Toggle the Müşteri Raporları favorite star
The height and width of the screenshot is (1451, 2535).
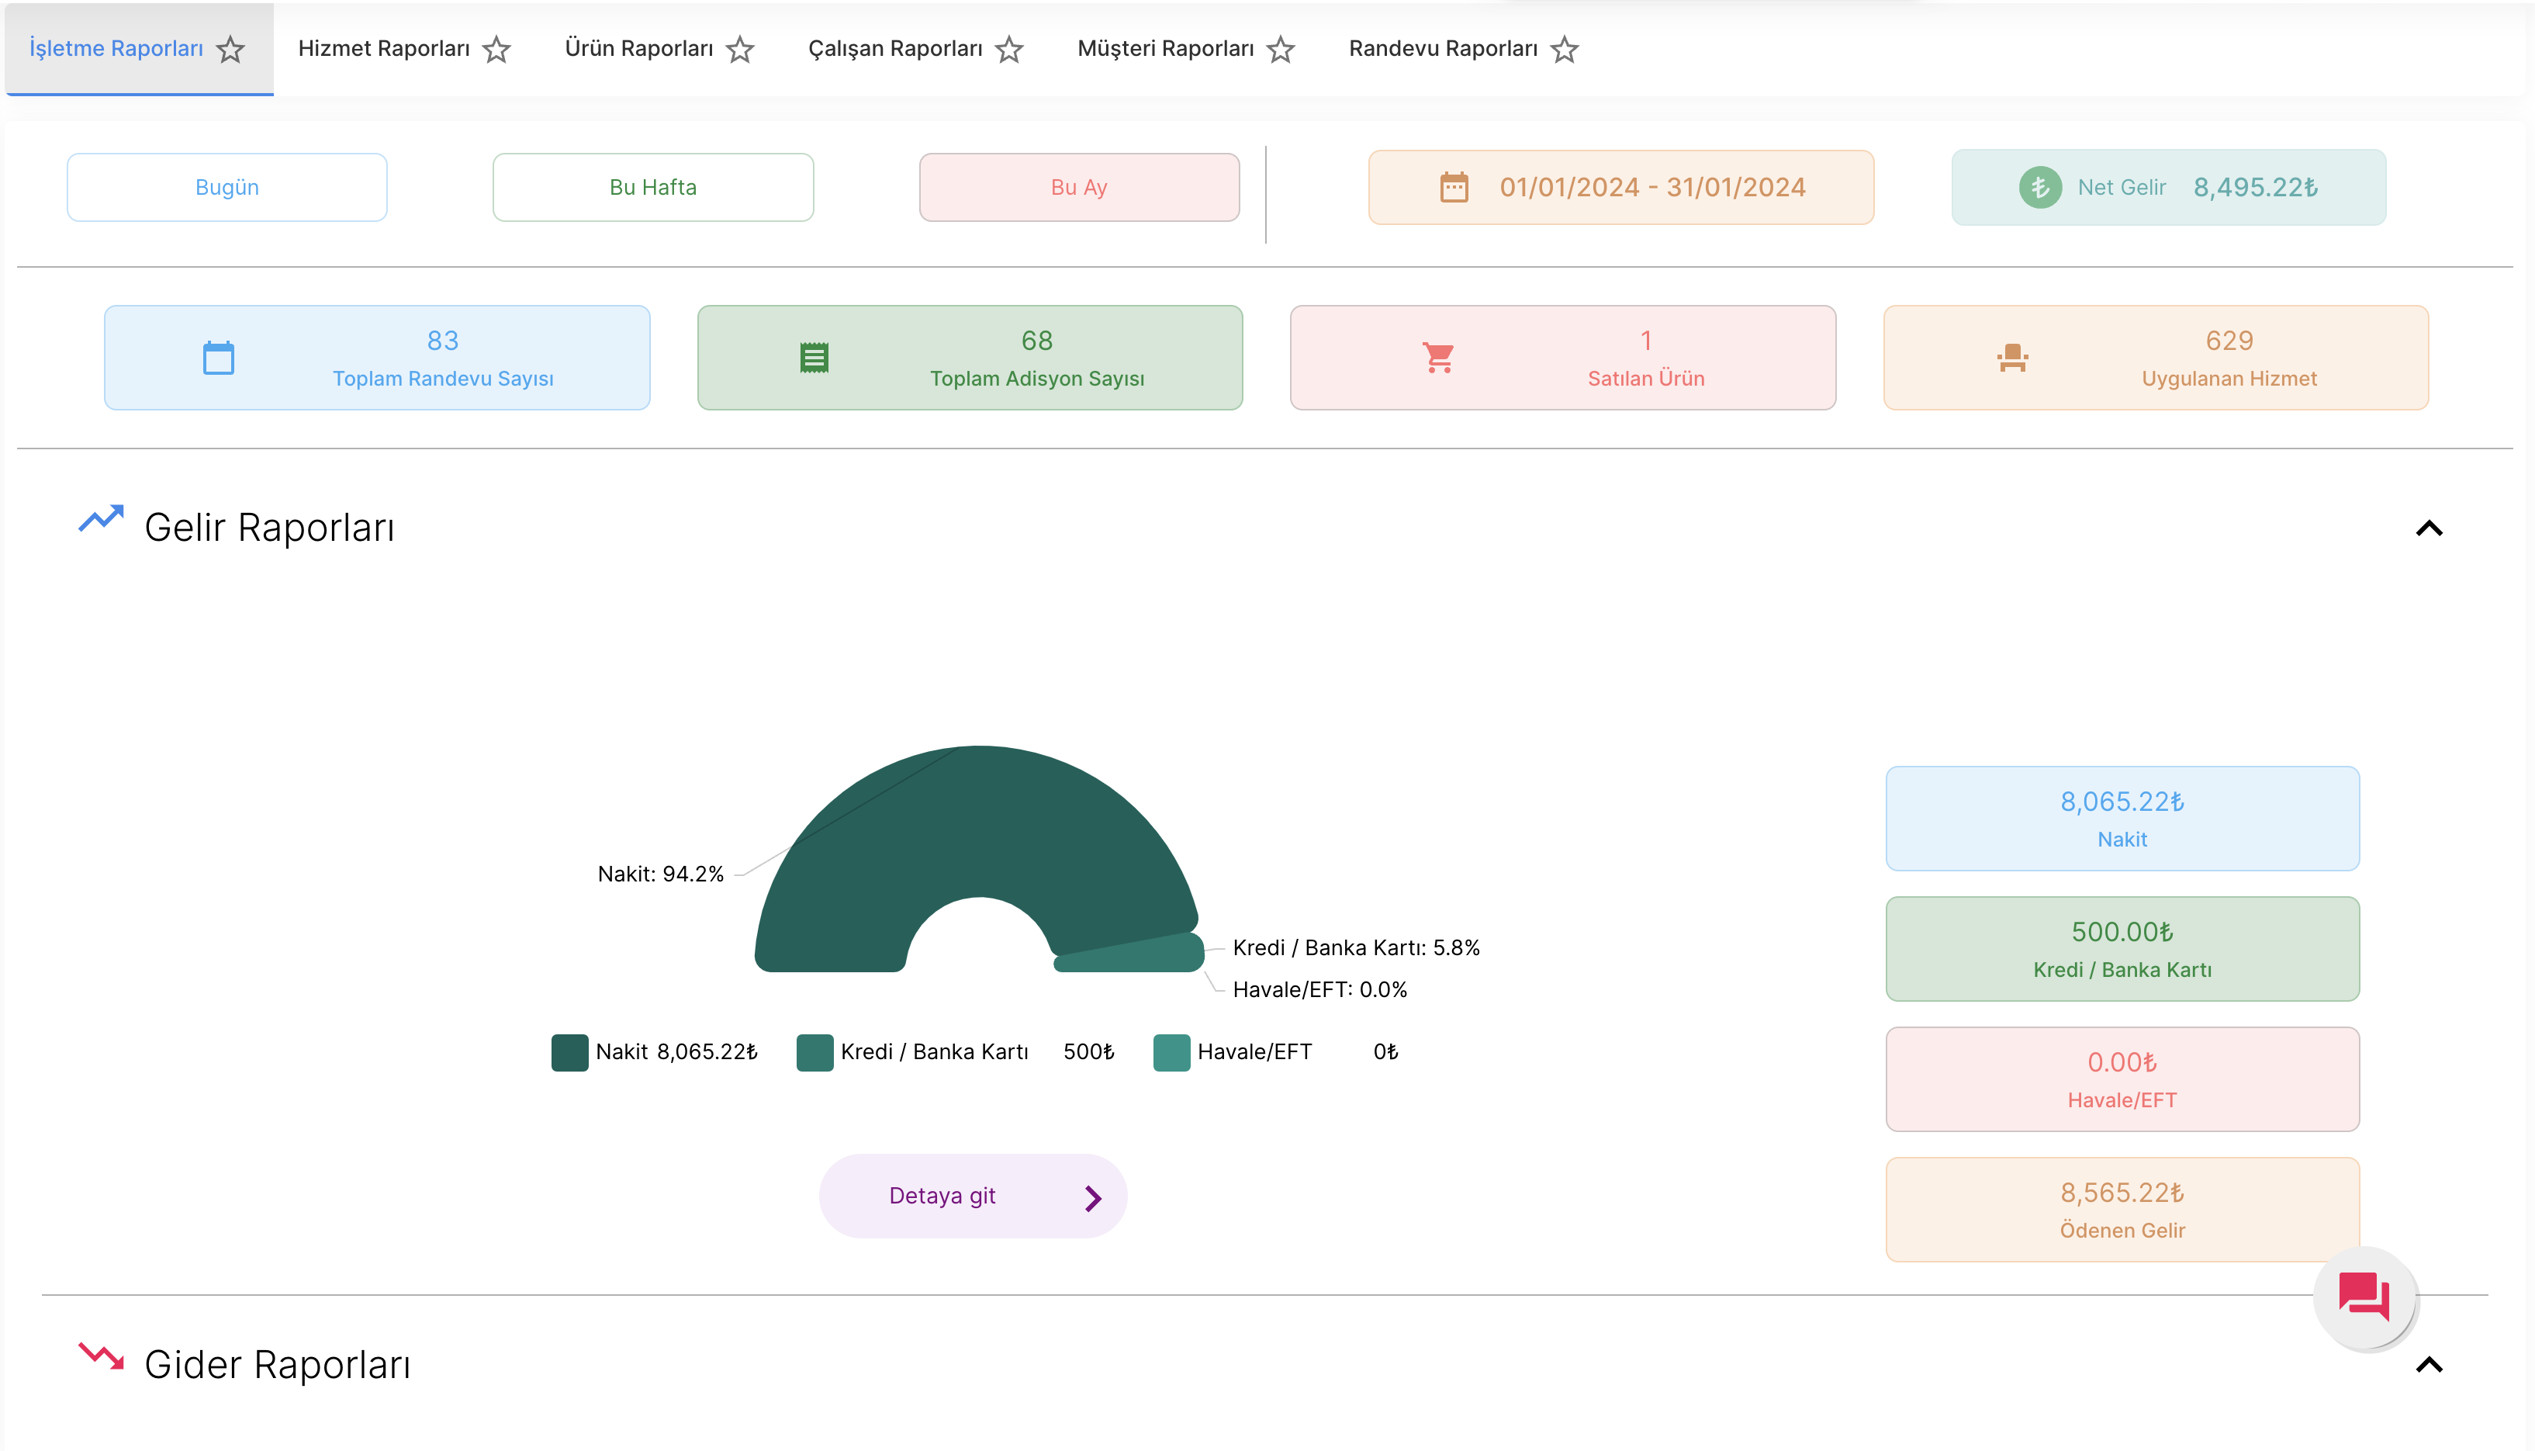click(x=1281, y=49)
